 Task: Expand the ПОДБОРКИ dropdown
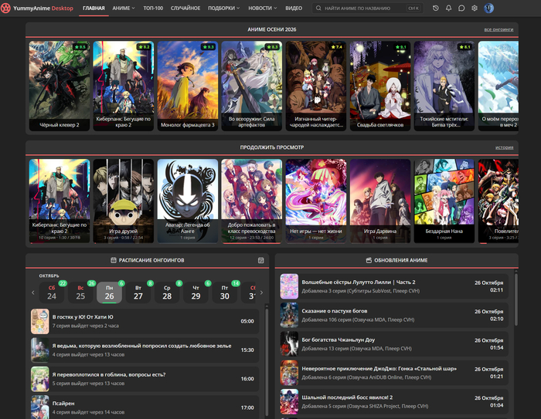coord(223,8)
